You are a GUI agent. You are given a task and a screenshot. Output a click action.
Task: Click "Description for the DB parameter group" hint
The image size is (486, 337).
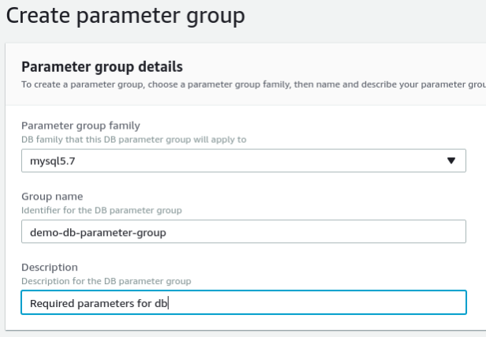pyautogui.click(x=106, y=281)
